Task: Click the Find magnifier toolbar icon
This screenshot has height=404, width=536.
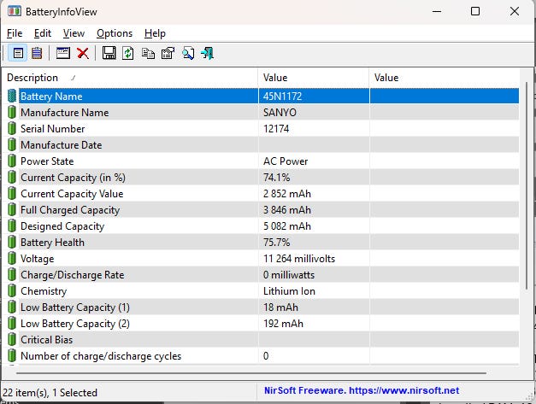Action: 187,53
